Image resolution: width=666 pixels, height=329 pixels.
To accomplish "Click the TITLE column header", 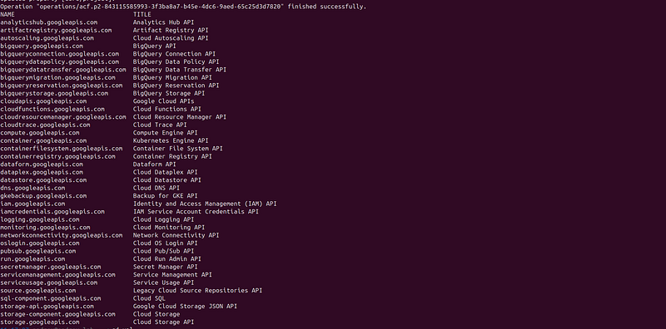I will tap(142, 14).
